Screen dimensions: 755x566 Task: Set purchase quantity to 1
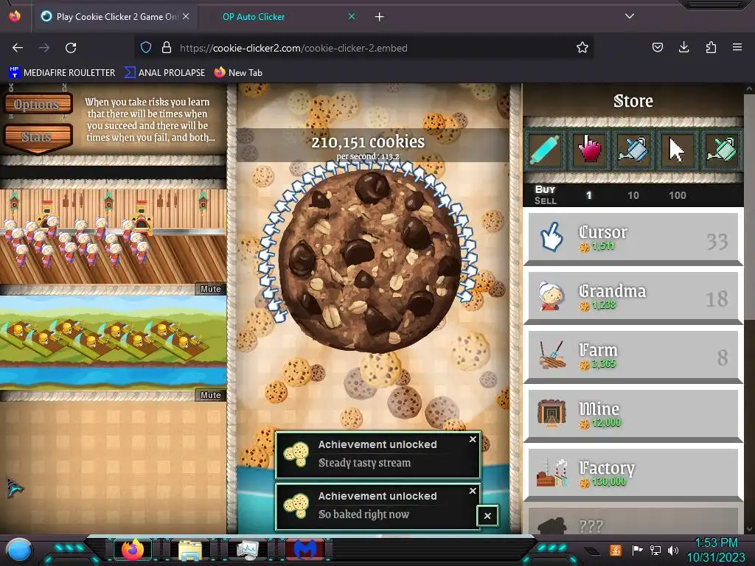[588, 195]
